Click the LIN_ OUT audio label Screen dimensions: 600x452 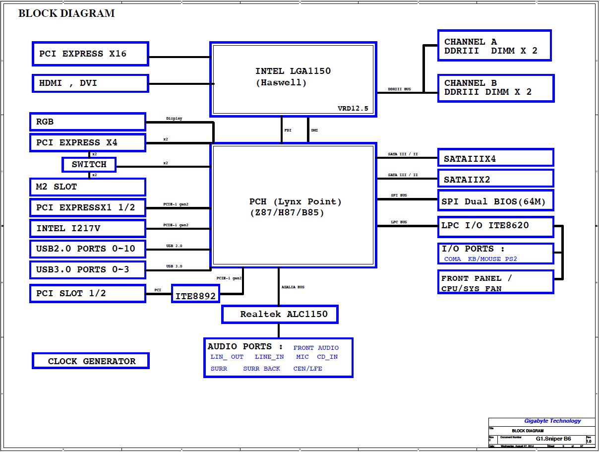[227, 357]
